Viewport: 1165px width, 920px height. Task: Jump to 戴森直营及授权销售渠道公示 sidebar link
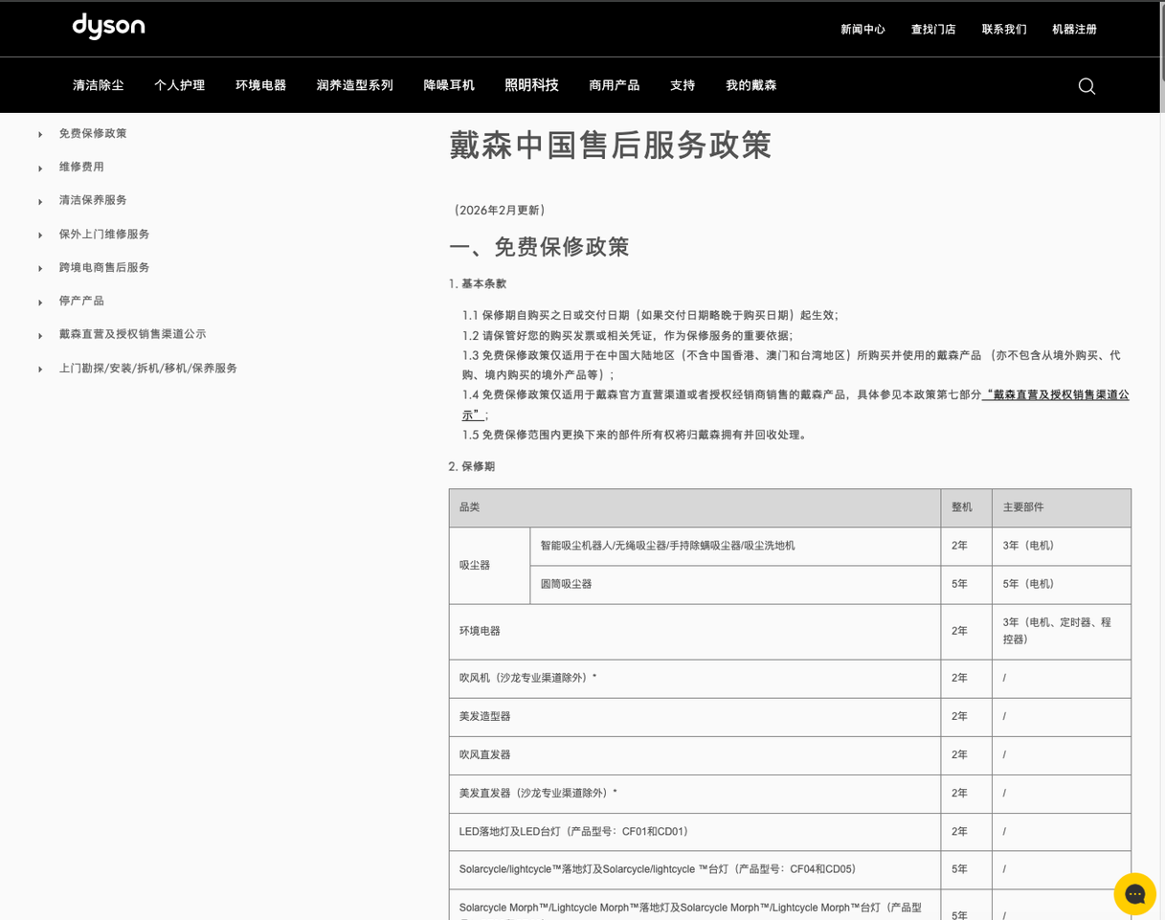click(132, 334)
